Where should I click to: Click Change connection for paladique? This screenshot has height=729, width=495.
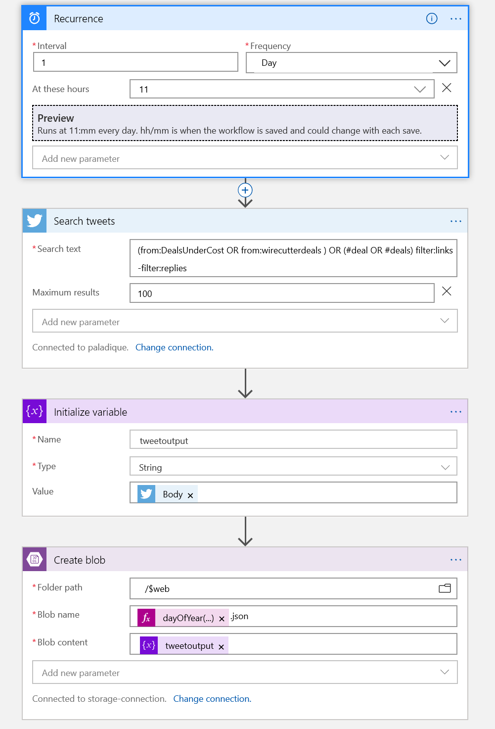[174, 347]
